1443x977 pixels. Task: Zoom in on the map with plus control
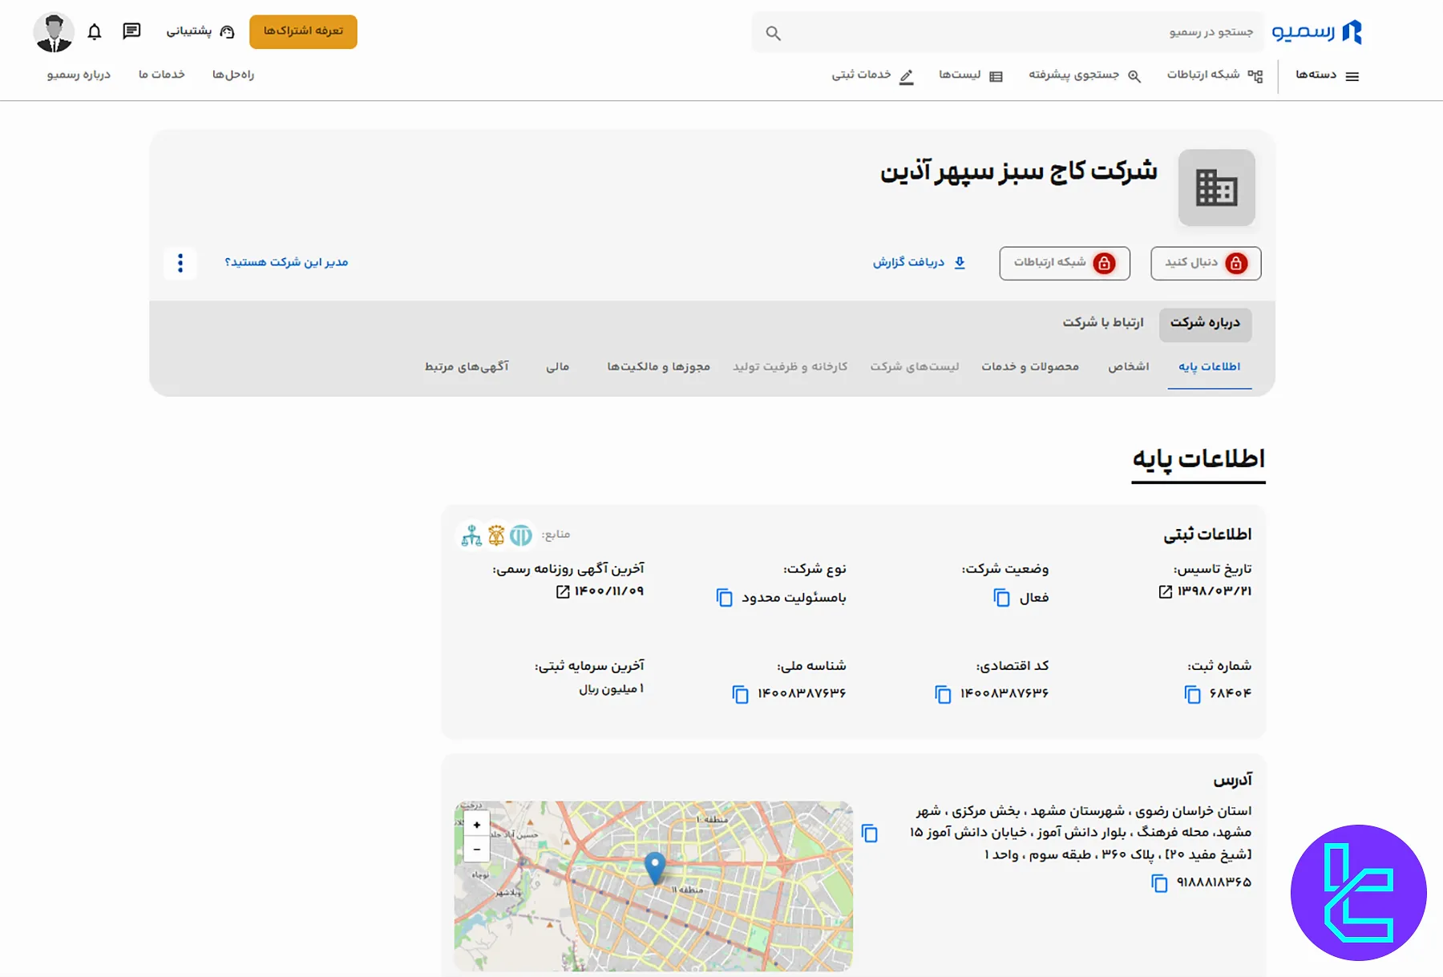pyautogui.click(x=476, y=823)
